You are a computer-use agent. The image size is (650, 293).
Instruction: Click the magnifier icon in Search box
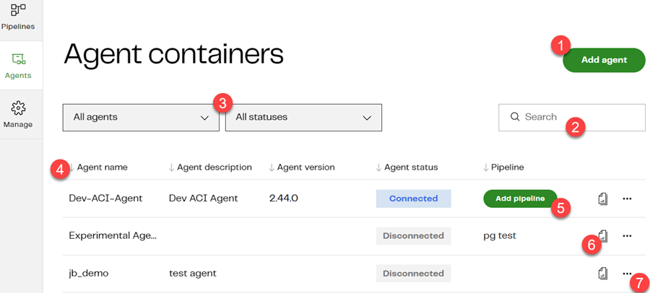click(515, 118)
